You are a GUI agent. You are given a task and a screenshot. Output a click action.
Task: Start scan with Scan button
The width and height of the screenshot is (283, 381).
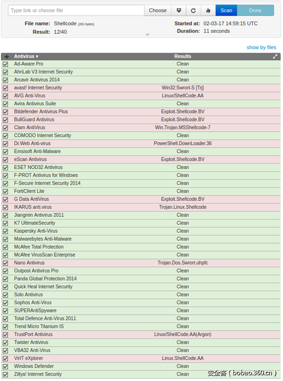click(226, 11)
